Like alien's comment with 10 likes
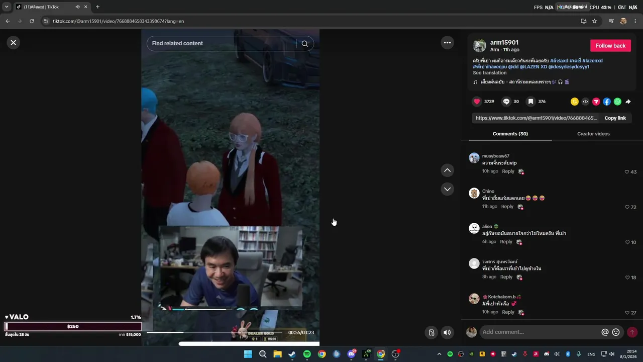643x362 pixels. [627, 242]
